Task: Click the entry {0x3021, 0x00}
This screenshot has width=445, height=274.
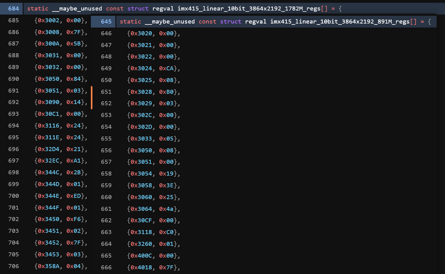Action: [x=154, y=45]
